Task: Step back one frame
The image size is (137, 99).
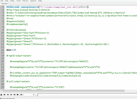Action: tap(8, 94)
